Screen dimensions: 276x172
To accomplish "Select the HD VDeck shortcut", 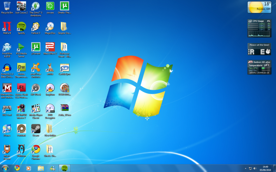I will pos(36,89).
